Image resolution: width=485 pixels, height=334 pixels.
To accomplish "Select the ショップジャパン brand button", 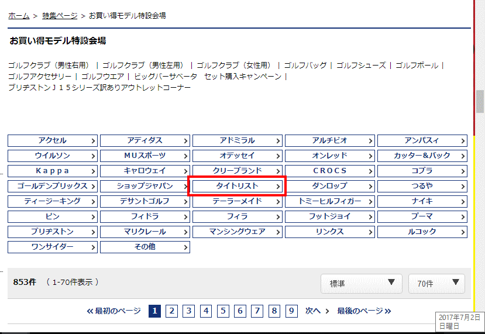I will pyautogui.click(x=145, y=186).
